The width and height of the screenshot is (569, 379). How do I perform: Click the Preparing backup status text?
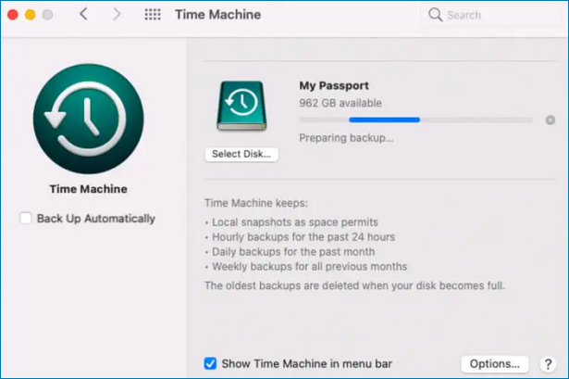[346, 137]
